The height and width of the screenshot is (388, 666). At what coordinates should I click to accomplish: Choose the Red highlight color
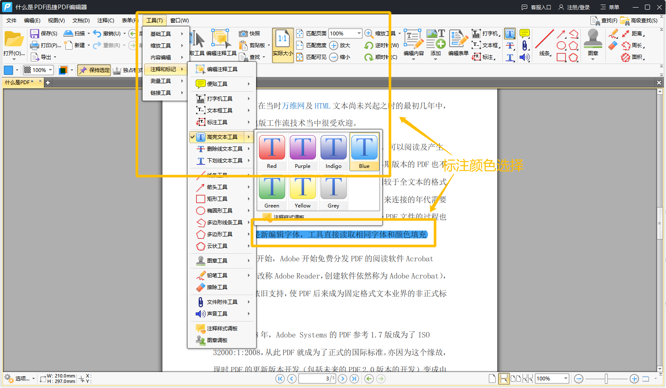point(272,152)
